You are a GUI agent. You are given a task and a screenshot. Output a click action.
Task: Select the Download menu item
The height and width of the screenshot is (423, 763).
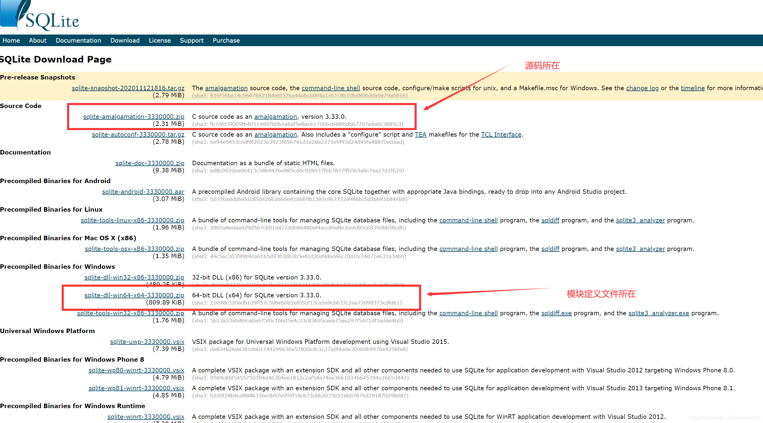pyautogui.click(x=125, y=40)
